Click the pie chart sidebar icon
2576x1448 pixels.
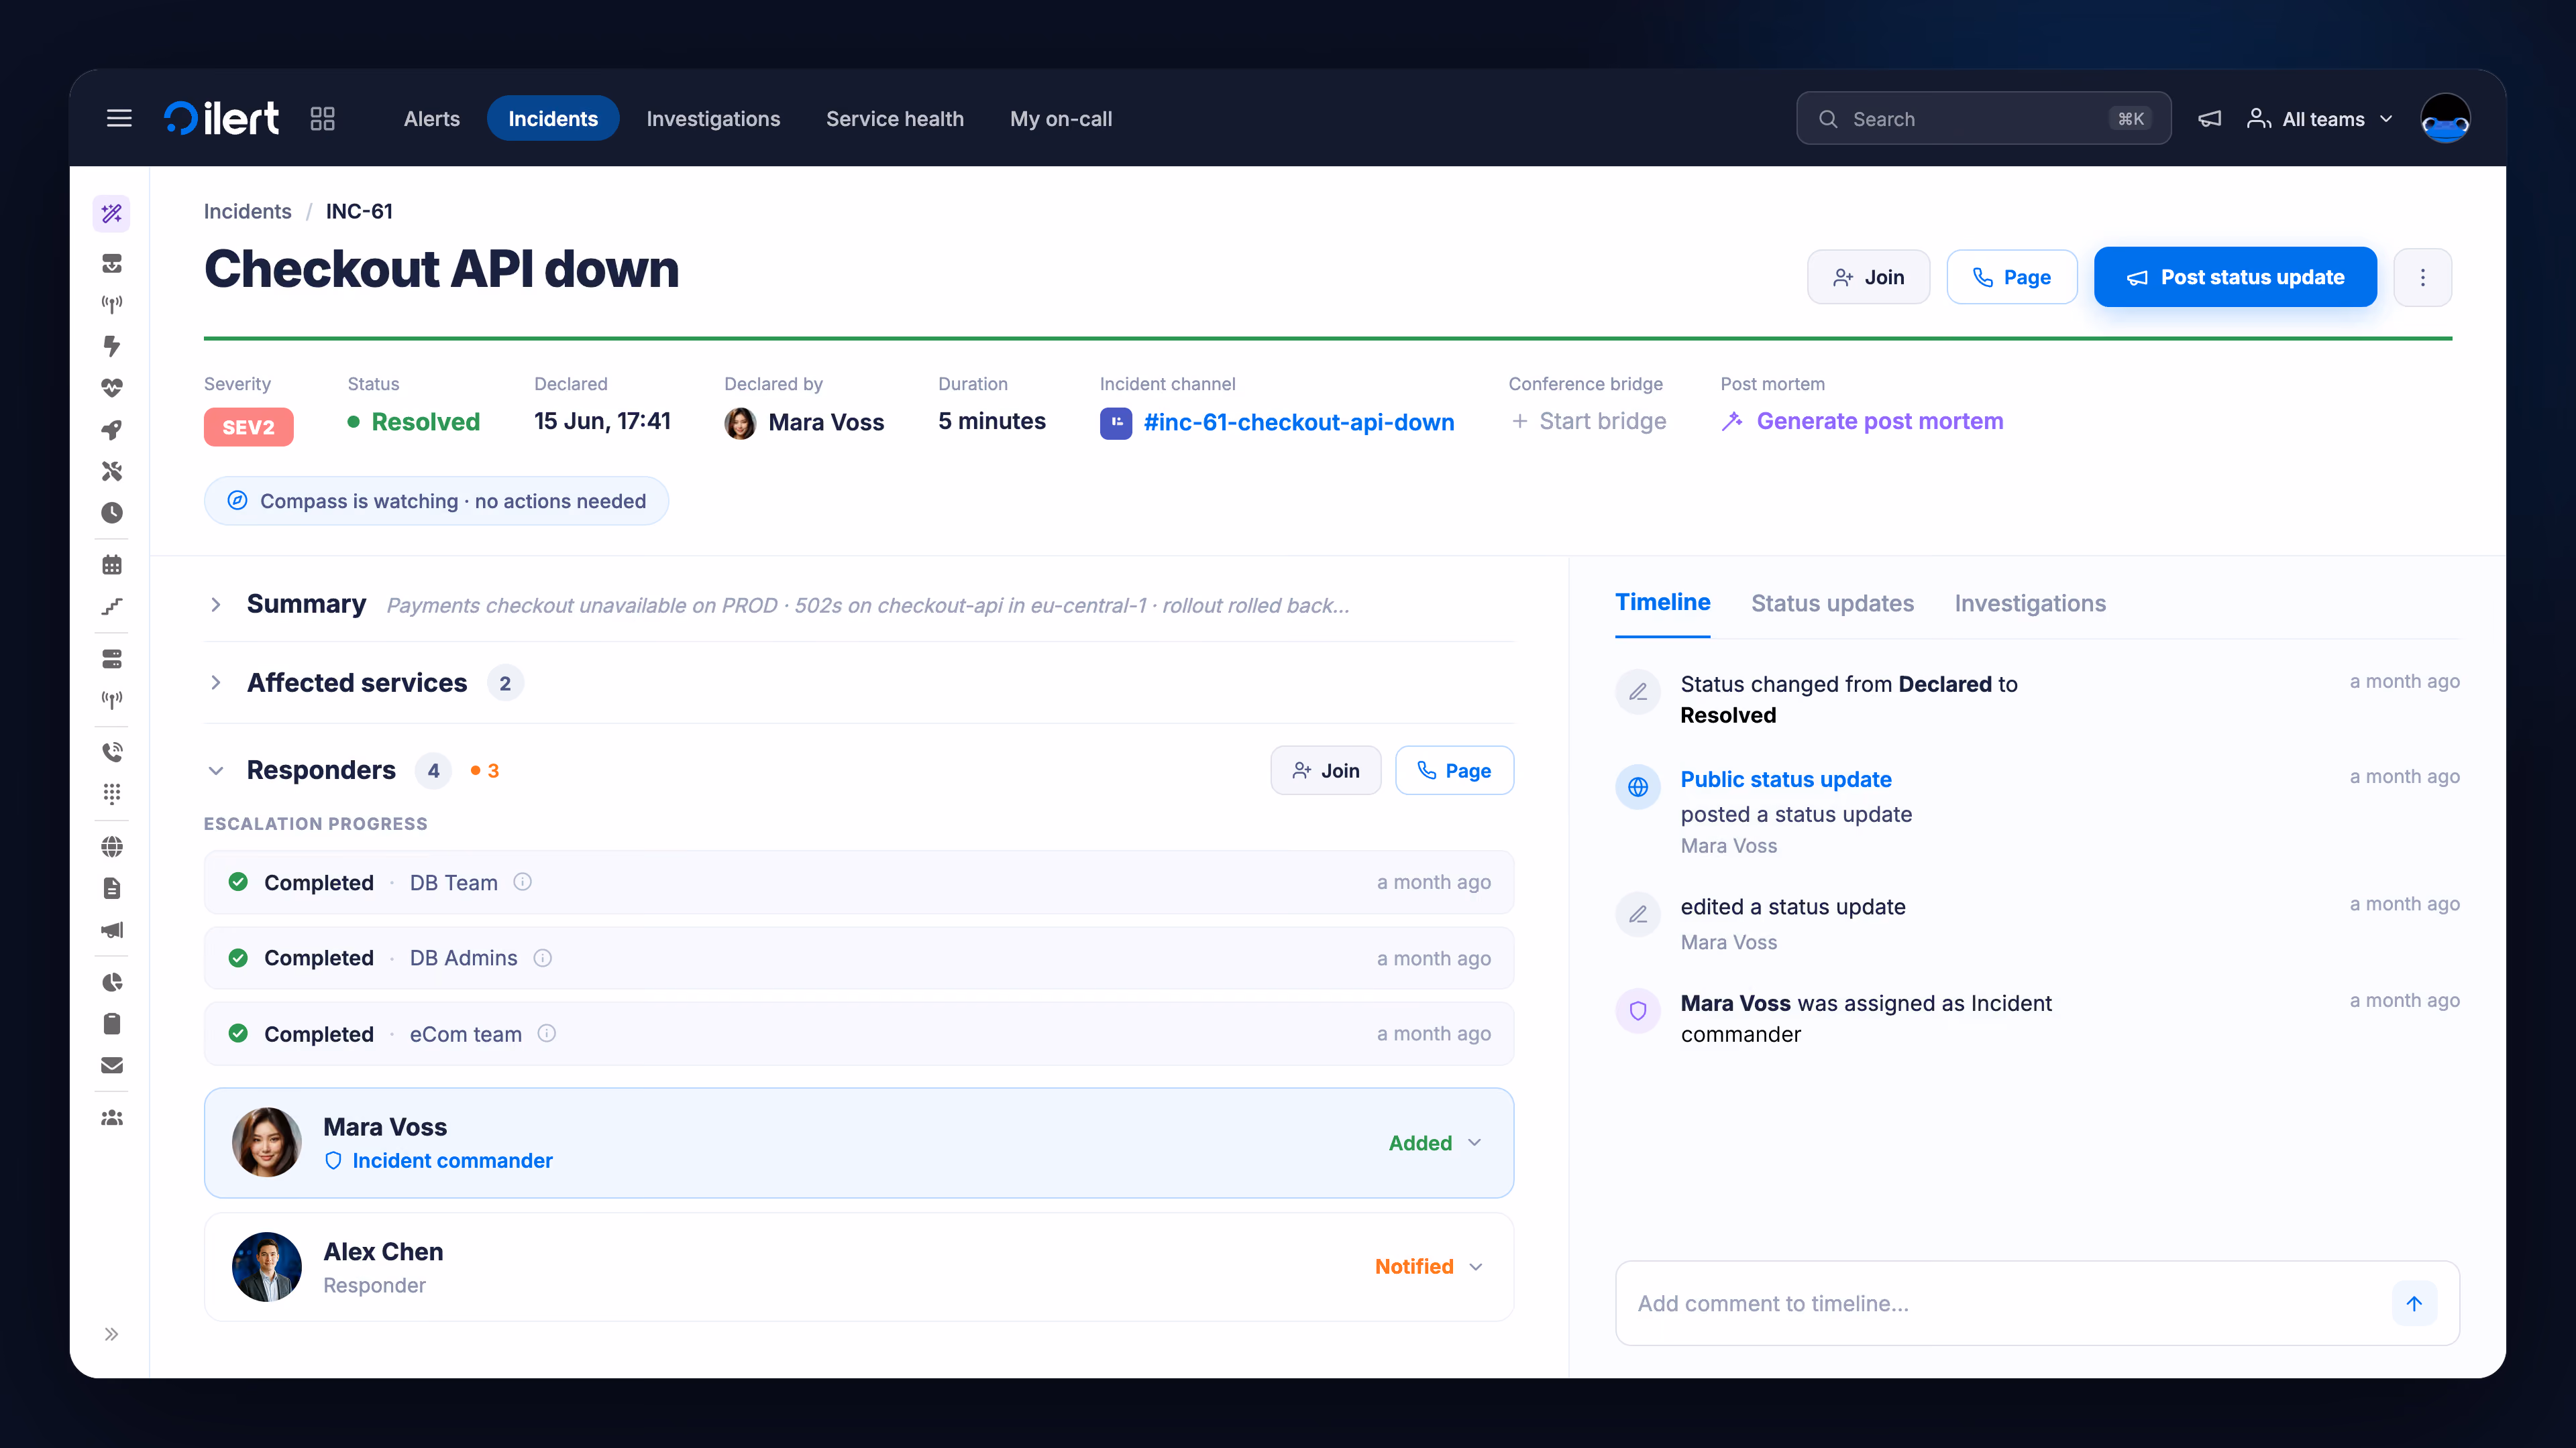point(112,982)
